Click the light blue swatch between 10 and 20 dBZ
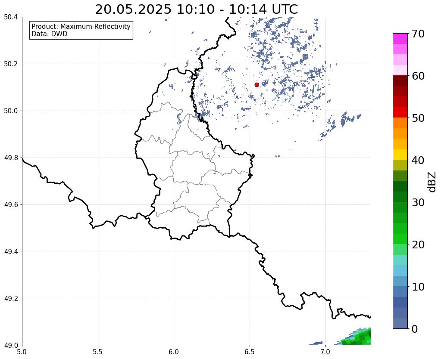The width and height of the screenshot is (441, 359). point(400,270)
